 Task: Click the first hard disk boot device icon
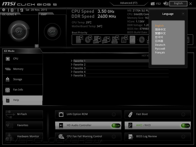pyautogui.click(x=79, y=39)
